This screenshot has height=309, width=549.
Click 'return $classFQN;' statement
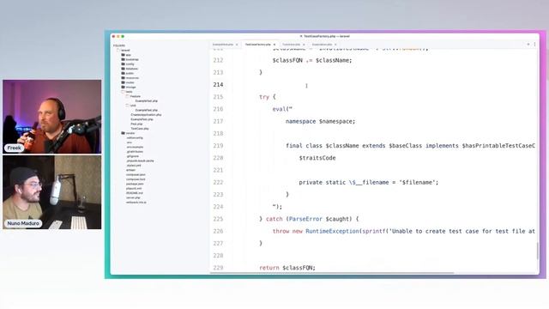[x=287, y=268]
